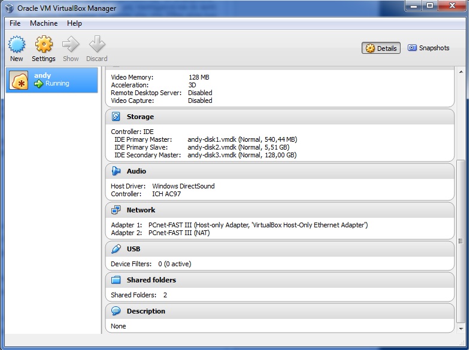This screenshot has width=470, height=350.
Task: Switch to the Details view
Action: click(x=381, y=48)
